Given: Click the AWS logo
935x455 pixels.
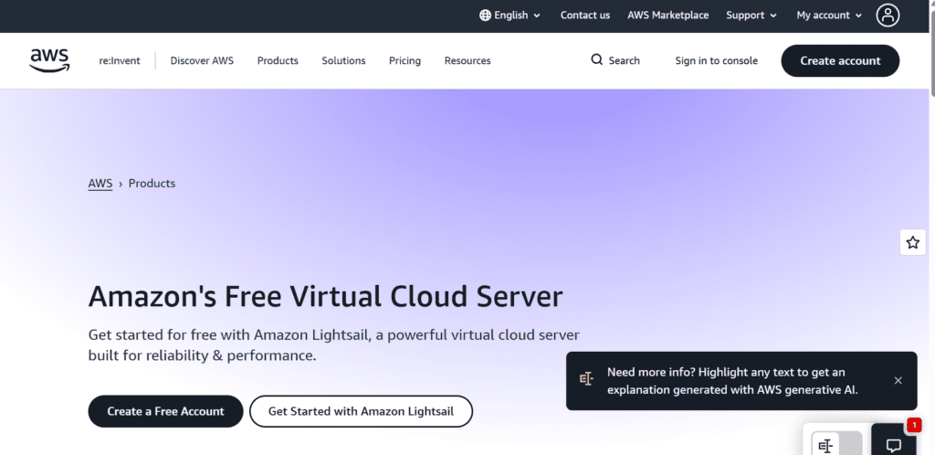Looking at the screenshot, I should 49,60.
